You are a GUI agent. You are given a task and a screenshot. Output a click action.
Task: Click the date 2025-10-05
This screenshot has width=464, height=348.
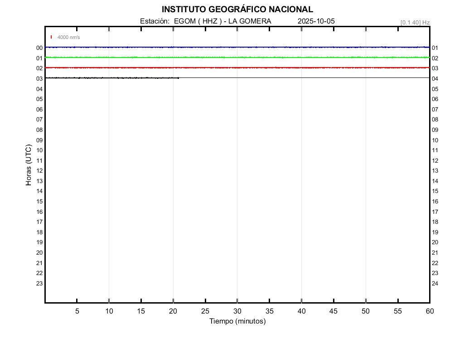[x=316, y=21]
